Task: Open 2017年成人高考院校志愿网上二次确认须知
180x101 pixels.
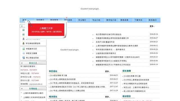Action: click(x=67, y=91)
